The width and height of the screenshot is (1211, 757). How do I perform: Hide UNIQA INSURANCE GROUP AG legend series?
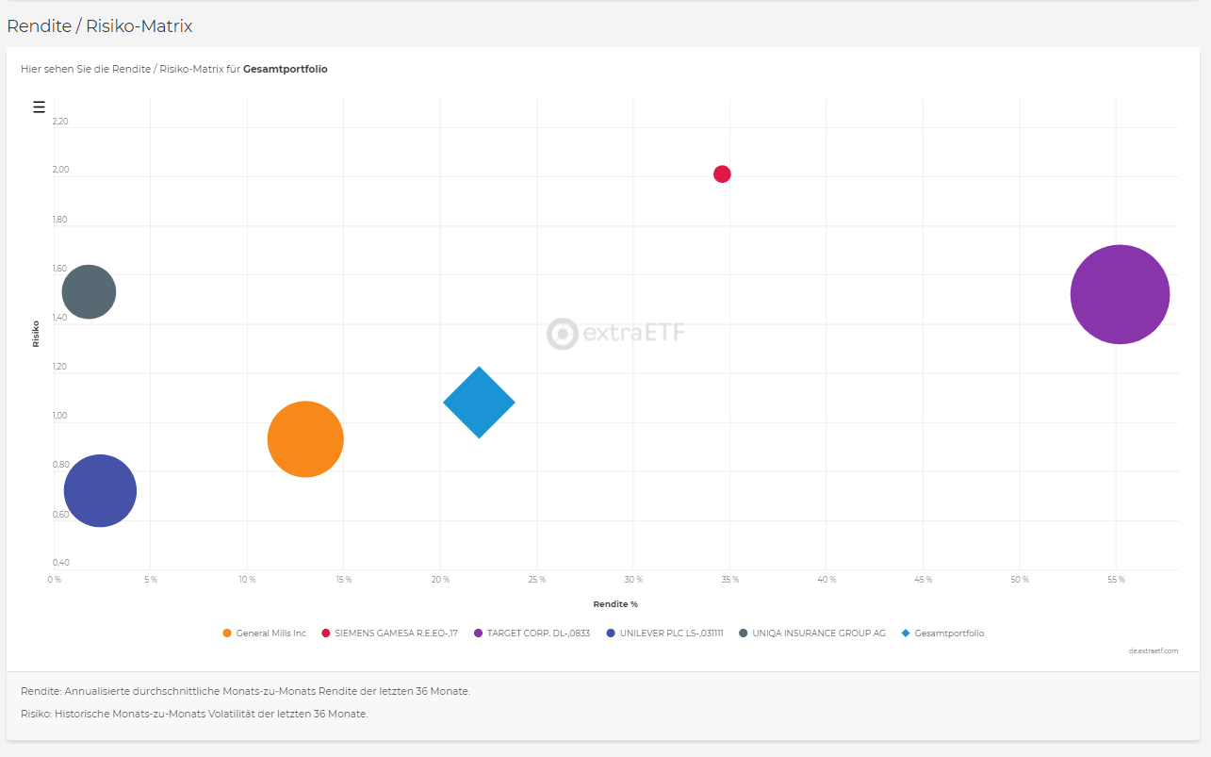tap(811, 634)
